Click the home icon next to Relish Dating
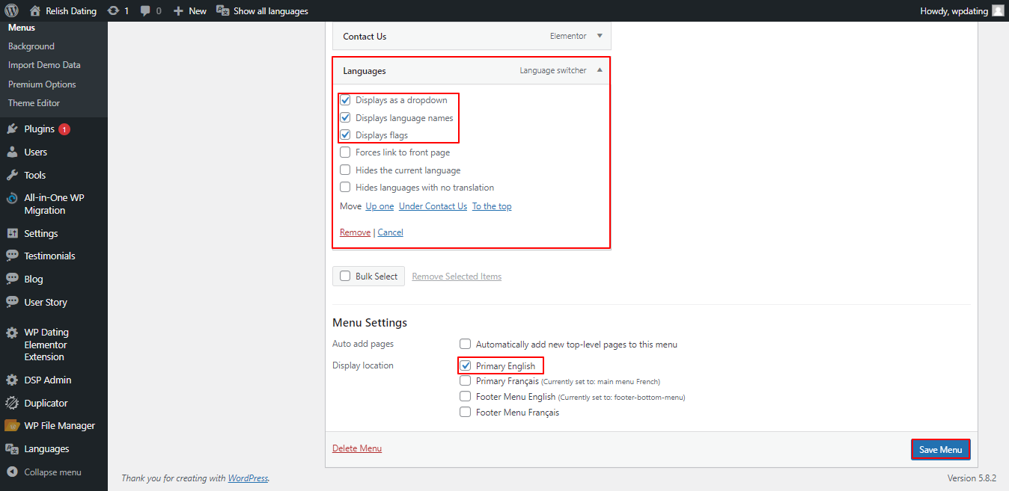Image resolution: width=1009 pixels, height=491 pixels. tap(35, 10)
